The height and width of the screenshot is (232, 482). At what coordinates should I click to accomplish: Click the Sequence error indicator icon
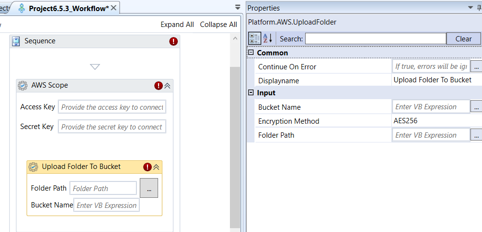[174, 41]
